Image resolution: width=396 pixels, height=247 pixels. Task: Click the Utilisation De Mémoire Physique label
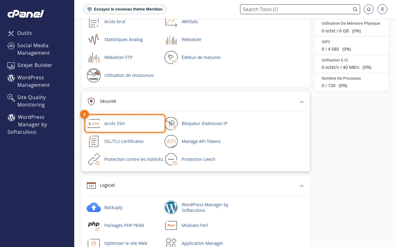351,23
